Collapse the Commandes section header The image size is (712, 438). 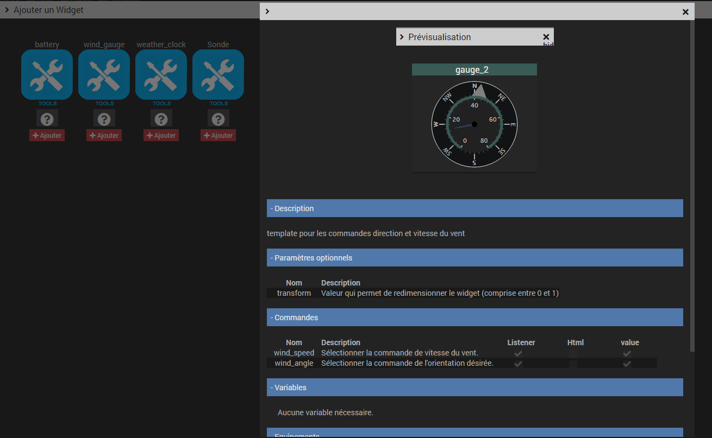[474, 318]
